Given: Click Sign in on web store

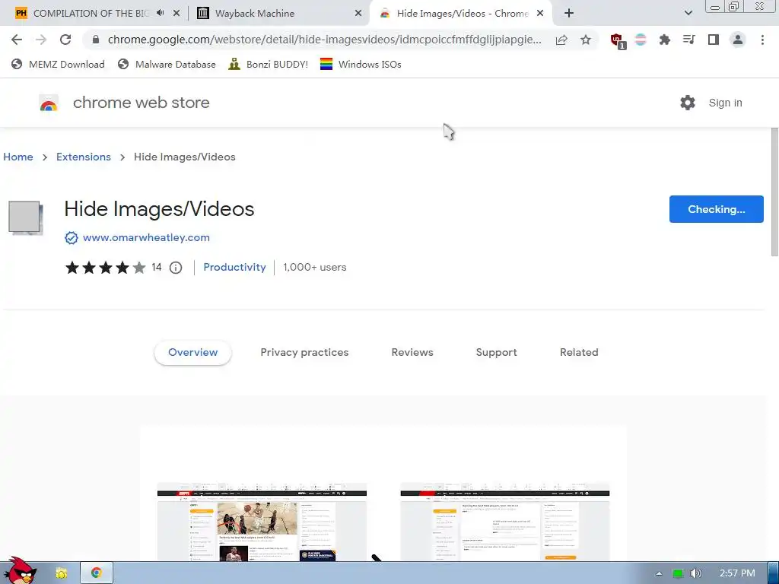Looking at the screenshot, I should coord(725,103).
